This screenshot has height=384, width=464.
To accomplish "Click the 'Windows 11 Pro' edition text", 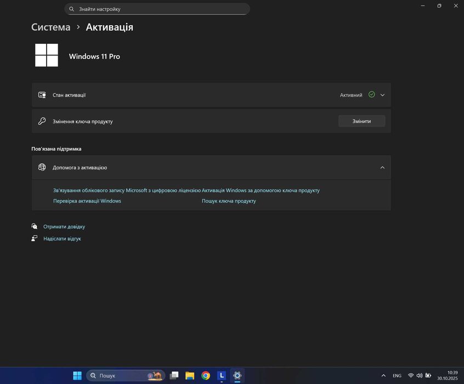I will click(94, 57).
